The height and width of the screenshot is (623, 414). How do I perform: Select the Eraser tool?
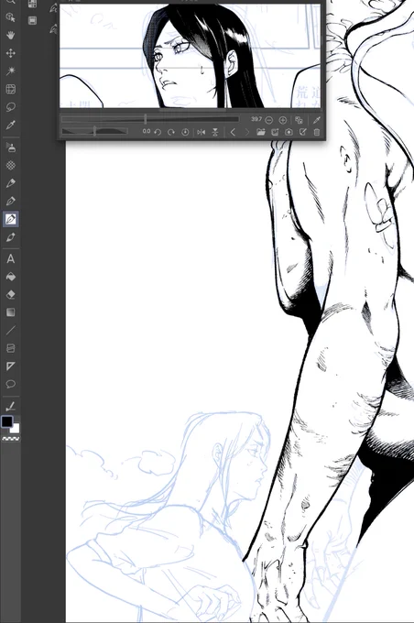point(11,294)
